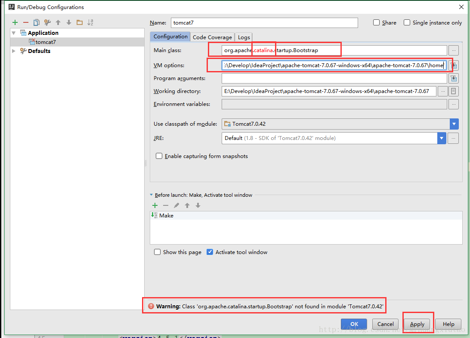Image resolution: width=470 pixels, height=338 pixels.
Task: Expand the Defaults tree node
Action: 14,51
